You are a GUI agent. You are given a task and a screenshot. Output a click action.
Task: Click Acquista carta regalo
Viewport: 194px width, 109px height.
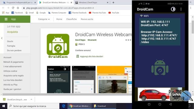[13, 75]
